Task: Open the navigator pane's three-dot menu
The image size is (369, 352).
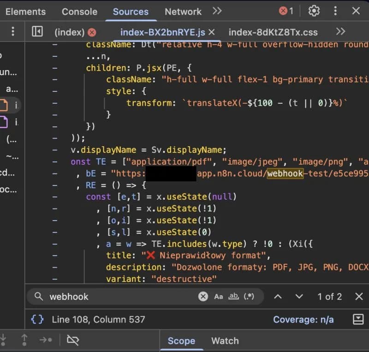Action: [x=13, y=31]
